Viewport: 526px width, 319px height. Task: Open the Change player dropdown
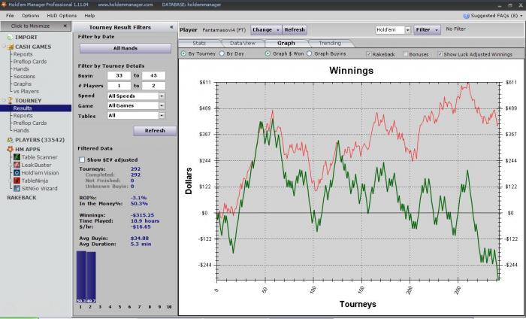tap(266, 30)
